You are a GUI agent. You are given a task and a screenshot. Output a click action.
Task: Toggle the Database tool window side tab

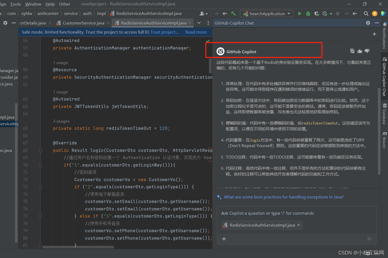tap(385, 114)
